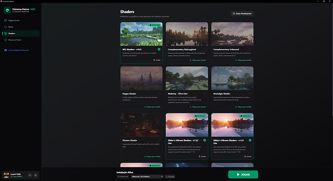Click the version badge next to Universo Eterno

33,9
